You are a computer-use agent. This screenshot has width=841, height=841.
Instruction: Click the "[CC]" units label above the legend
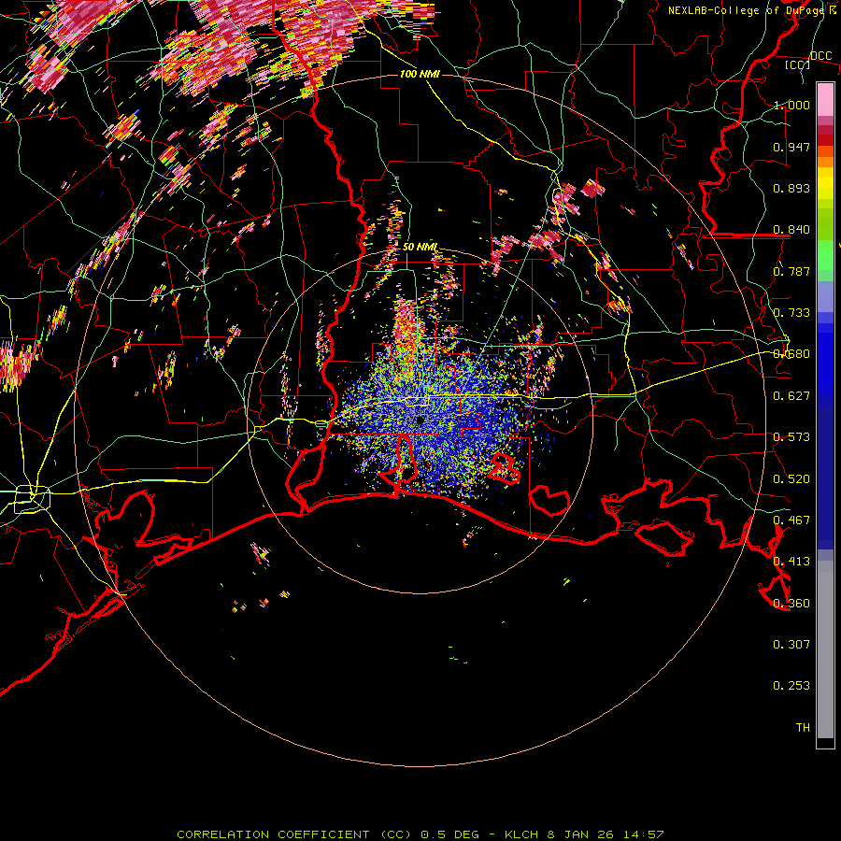coord(798,64)
